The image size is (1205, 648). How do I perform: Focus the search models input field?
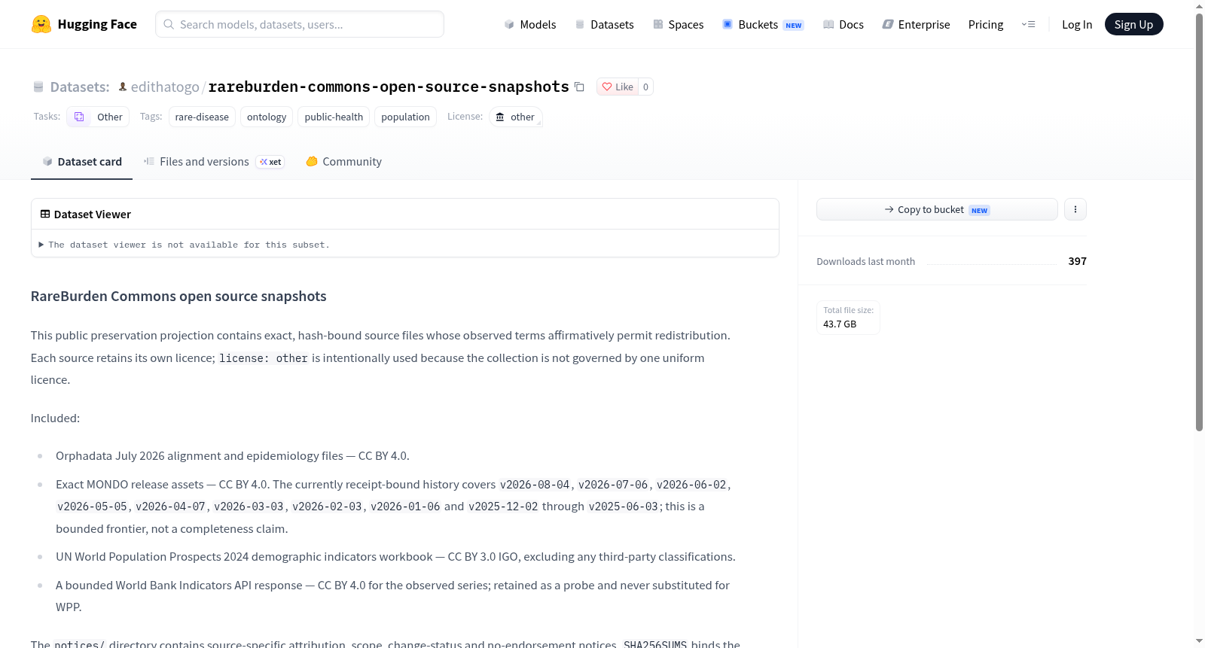(300, 24)
